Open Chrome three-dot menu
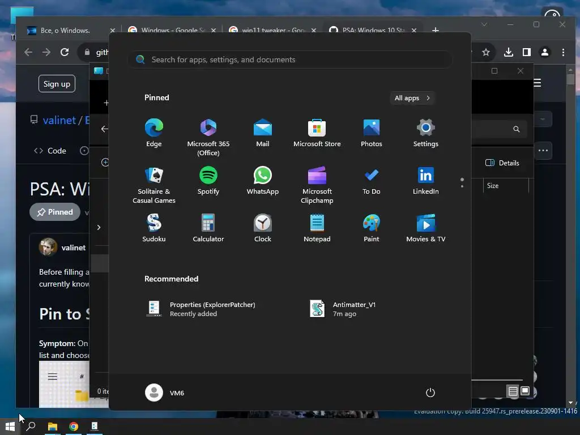This screenshot has width=580, height=435. (563, 52)
